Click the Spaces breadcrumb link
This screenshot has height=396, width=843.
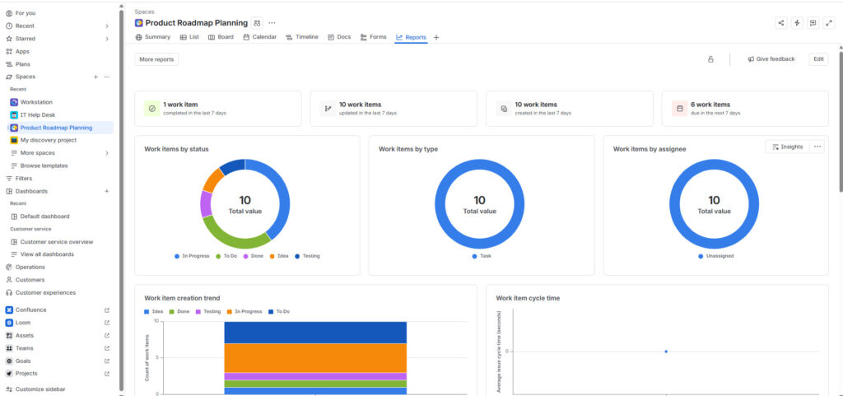pyautogui.click(x=144, y=12)
